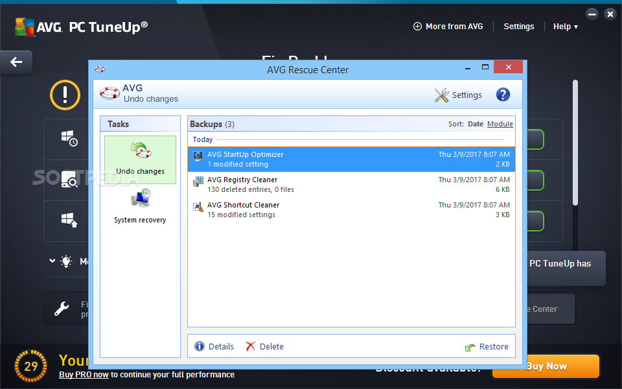
Task: Select AVG Shortcut Cleaner backup row
Action: pos(351,209)
